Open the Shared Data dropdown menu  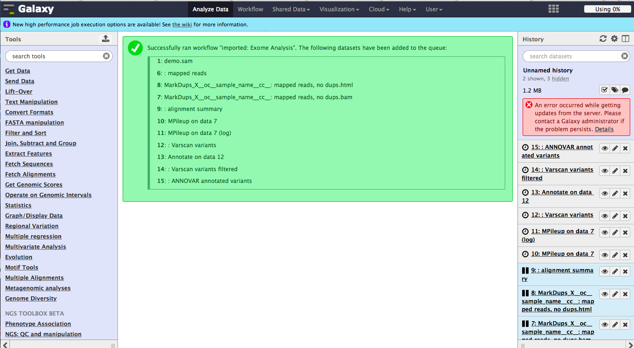click(291, 9)
